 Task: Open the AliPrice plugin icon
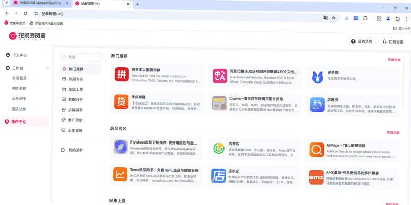[316, 150]
